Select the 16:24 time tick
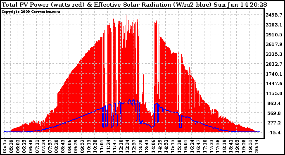 pos(192,146)
